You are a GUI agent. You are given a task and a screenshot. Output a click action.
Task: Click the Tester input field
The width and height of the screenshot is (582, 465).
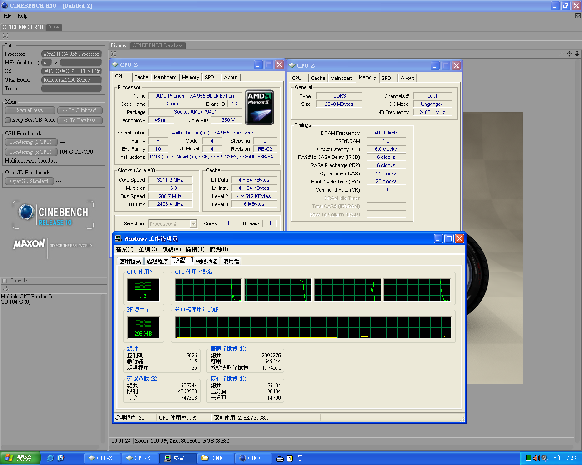(x=71, y=89)
